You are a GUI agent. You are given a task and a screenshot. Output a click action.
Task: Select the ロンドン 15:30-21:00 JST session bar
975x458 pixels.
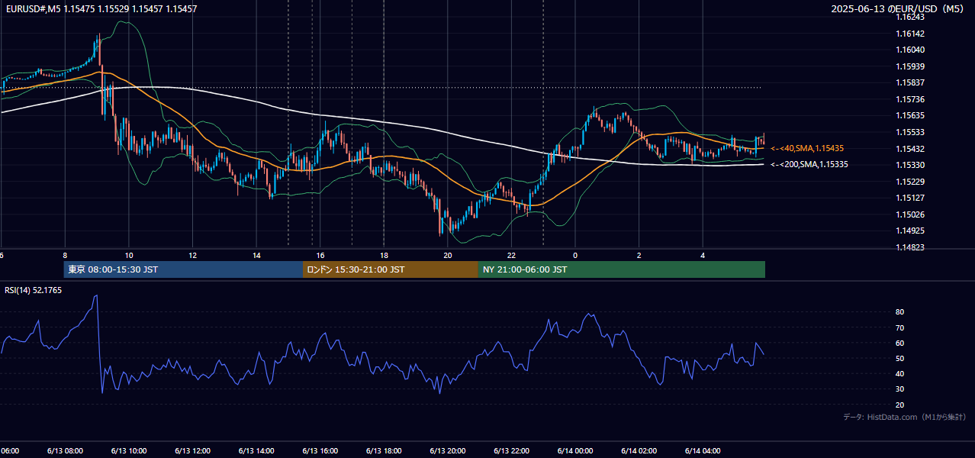coord(391,269)
